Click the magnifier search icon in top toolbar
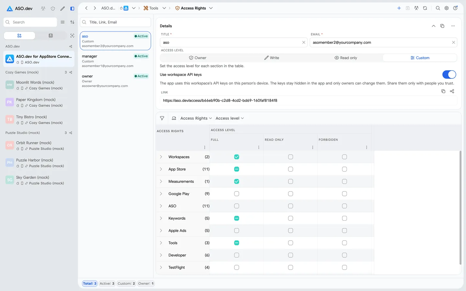This screenshot has width=466, height=291. pos(438,8)
